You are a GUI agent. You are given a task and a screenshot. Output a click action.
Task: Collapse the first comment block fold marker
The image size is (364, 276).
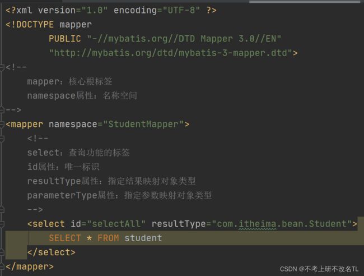tap(2, 68)
